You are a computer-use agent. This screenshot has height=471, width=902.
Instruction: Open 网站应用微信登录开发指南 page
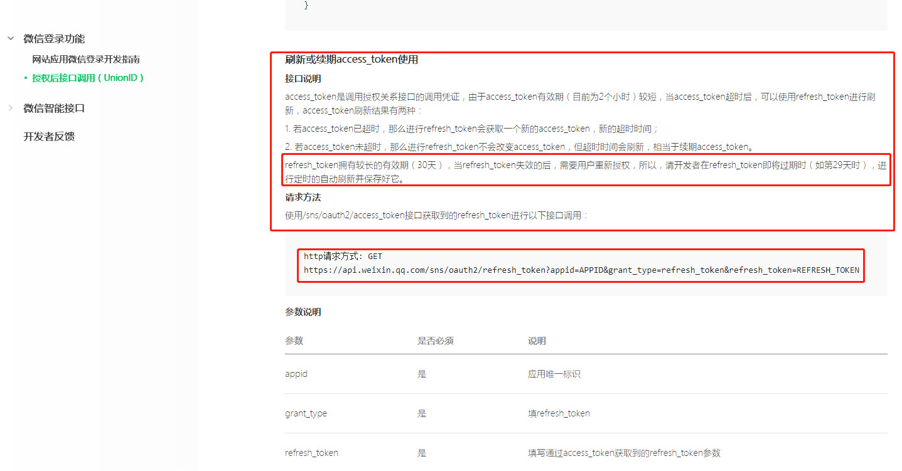coord(85,59)
